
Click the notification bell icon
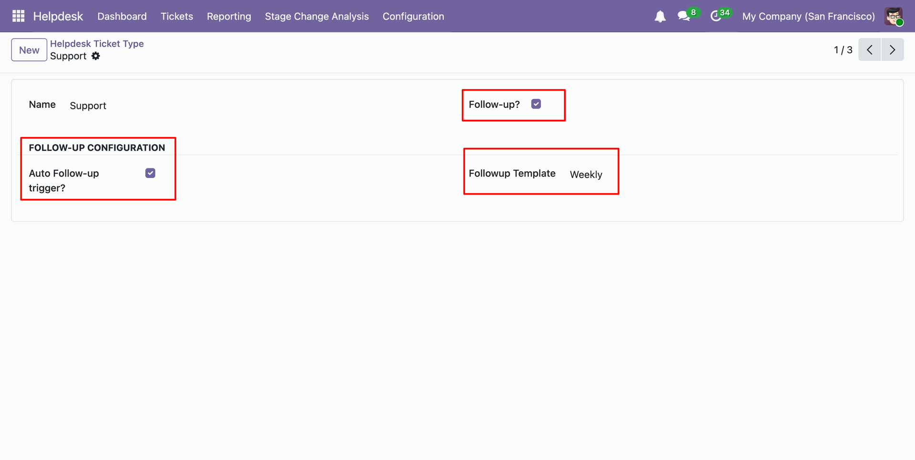click(x=660, y=17)
